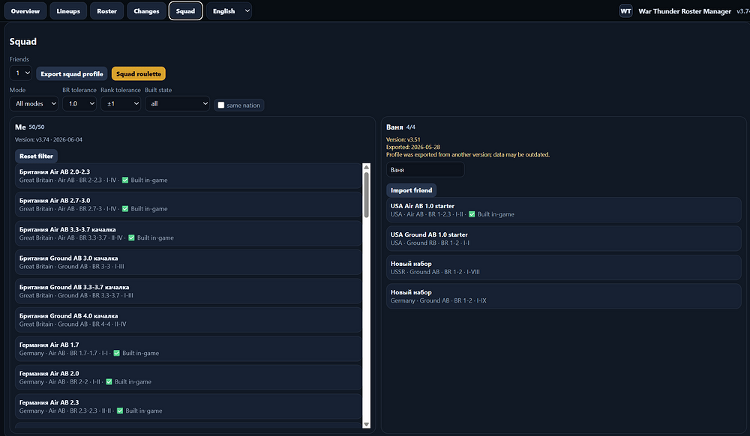Click the outdated profile warning message
The image size is (750, 436).
tap(468, 155)
